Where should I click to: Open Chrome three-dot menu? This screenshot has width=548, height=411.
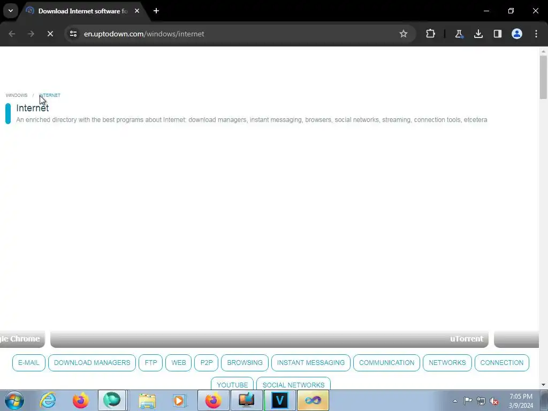(536, 34)
